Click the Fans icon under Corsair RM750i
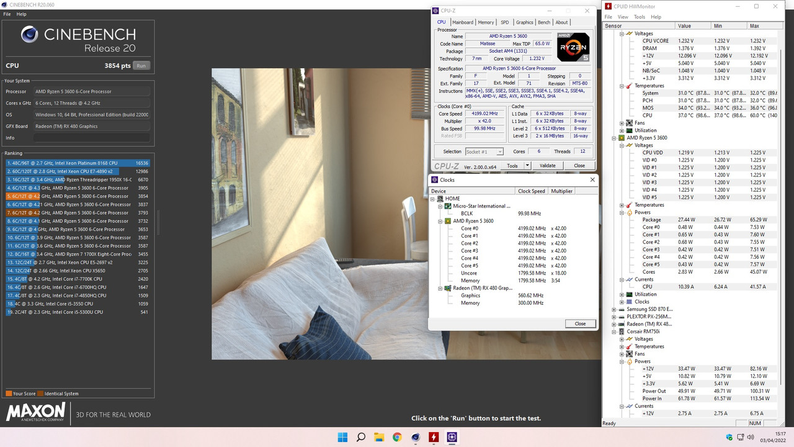 pos(630,354)
